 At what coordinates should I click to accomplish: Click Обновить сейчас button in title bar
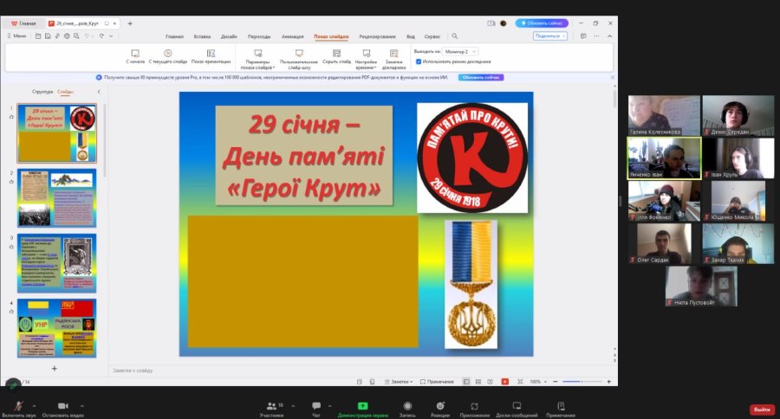tap(542, 23)
